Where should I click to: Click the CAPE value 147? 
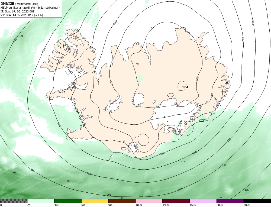click(224, 165)
